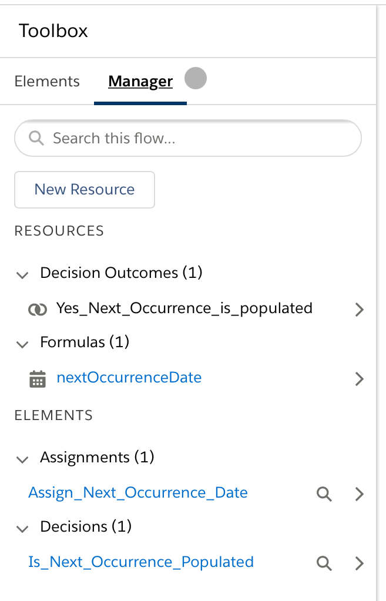Image resolution: width=386 pixels, height=601 pixels.
Task: Click the calendar formula icon beside nextOccurrenceDate
Action: (38, 378)
